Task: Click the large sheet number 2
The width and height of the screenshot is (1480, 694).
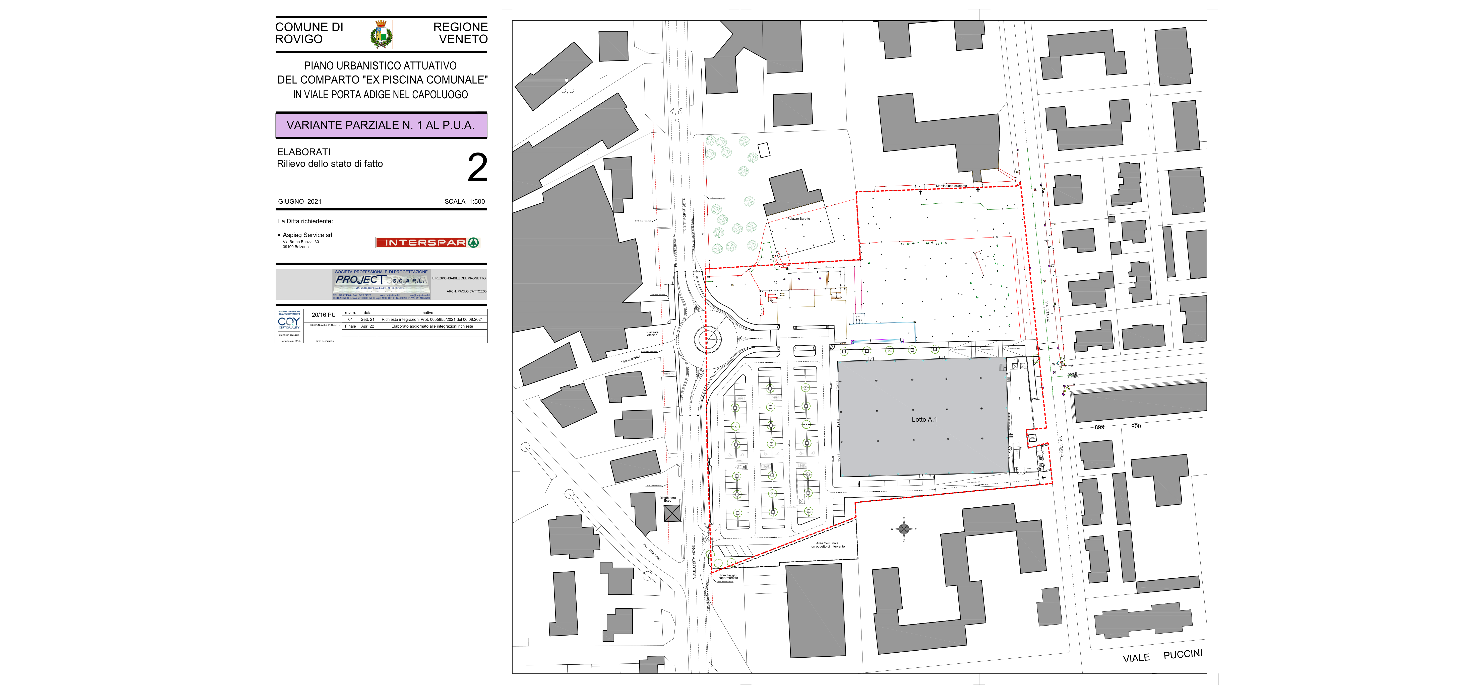Action: click(x=477, y=168)
